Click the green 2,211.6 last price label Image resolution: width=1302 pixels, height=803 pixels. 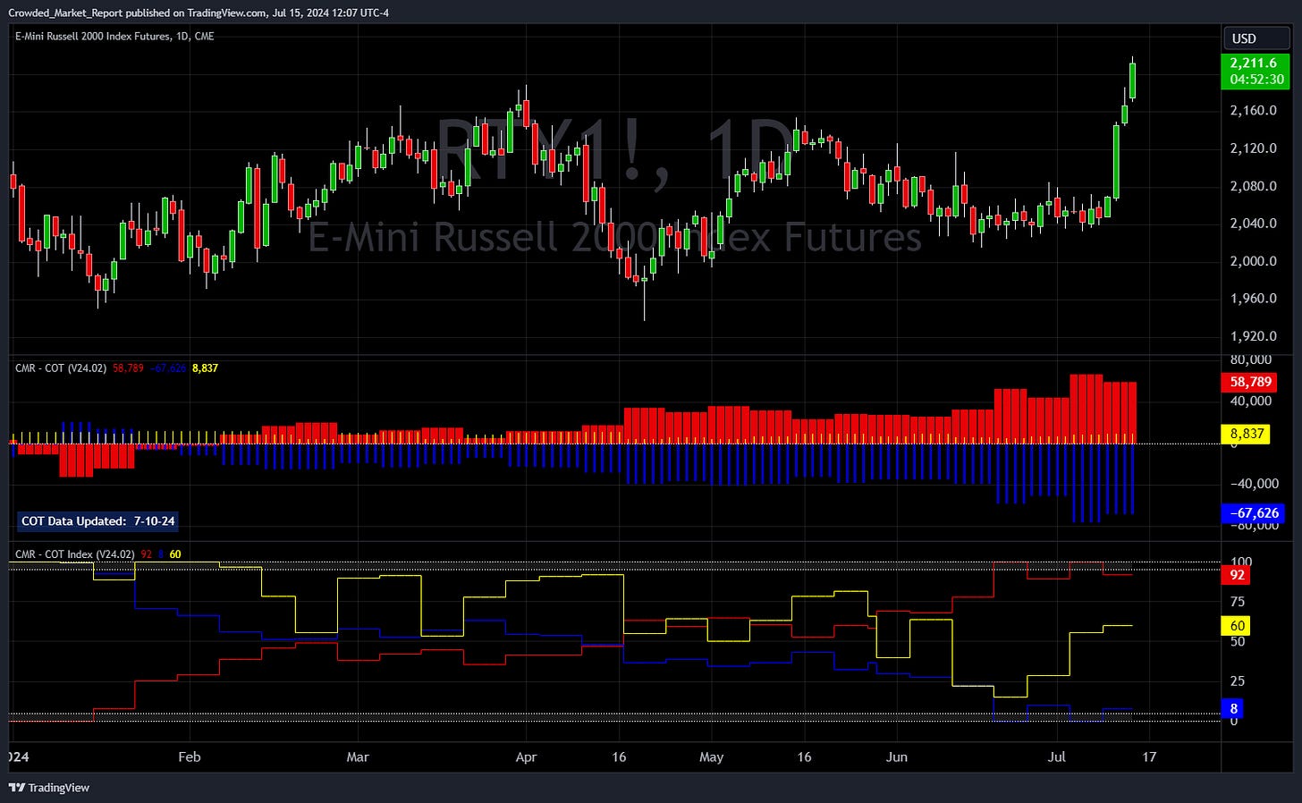(1254, 63)
